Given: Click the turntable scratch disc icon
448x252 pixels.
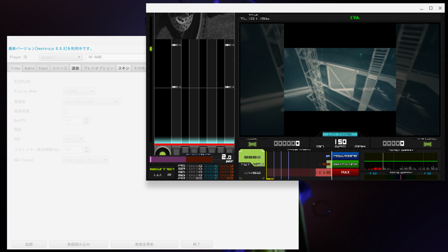Looking at the screenshot, I should (x=162, y=152).
